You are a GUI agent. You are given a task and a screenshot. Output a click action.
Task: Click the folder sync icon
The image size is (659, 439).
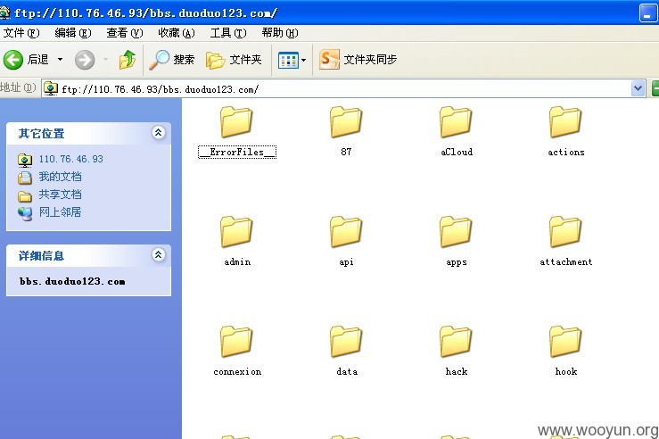[x=329, y=59]
